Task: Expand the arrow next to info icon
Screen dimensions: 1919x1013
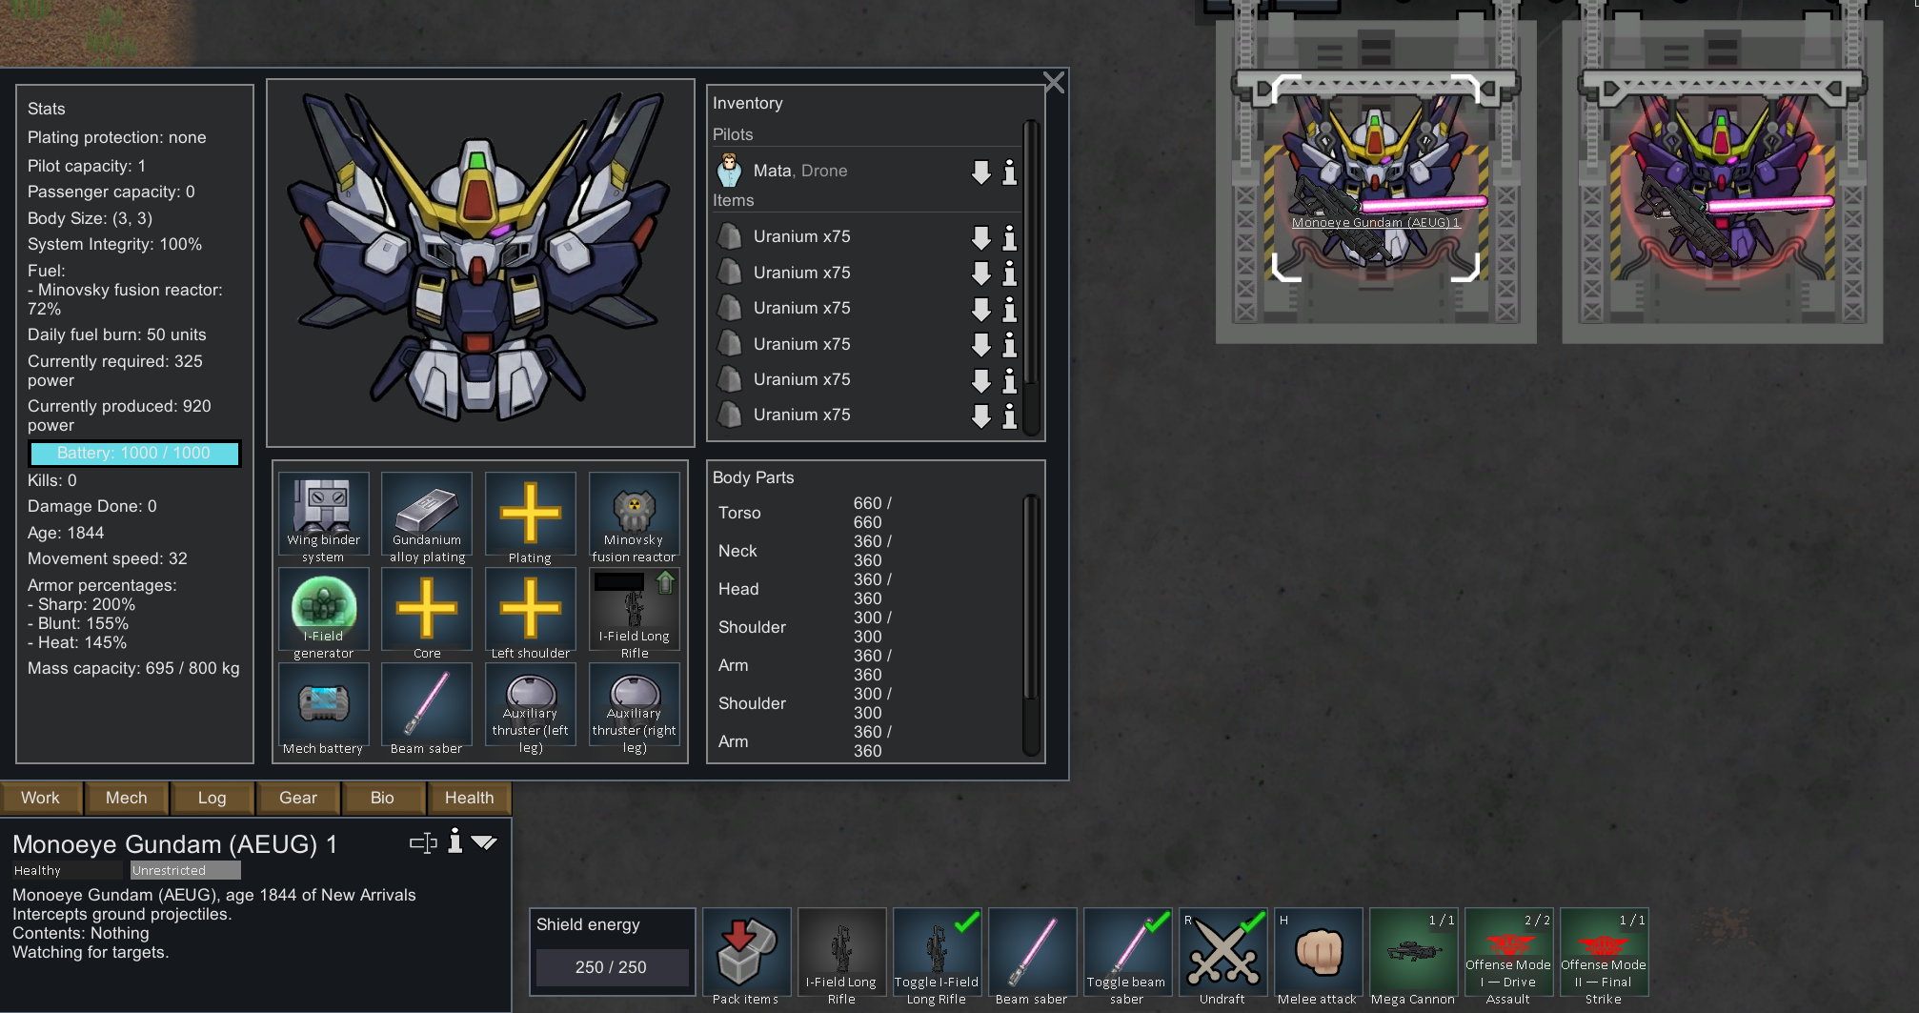Action: click(x=484, y=842)
